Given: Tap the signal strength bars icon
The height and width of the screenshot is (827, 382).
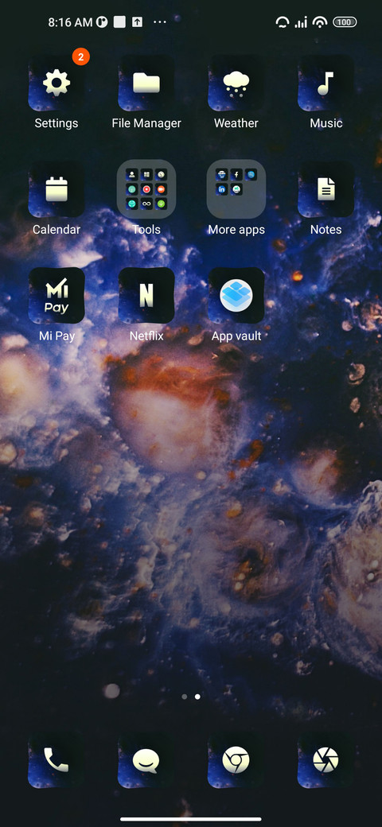Looking at the screenshot, I should [x=301, y=22].
